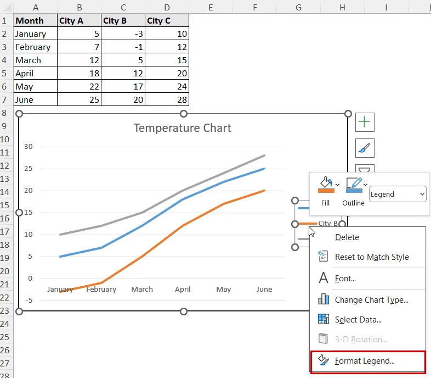
Task: Click the February cell in the table
Action: point(36,47)
